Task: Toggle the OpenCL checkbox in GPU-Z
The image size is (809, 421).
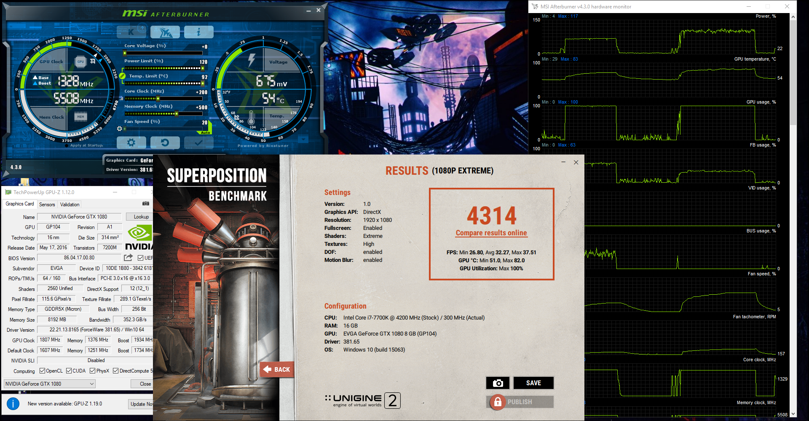Action: 42,371
